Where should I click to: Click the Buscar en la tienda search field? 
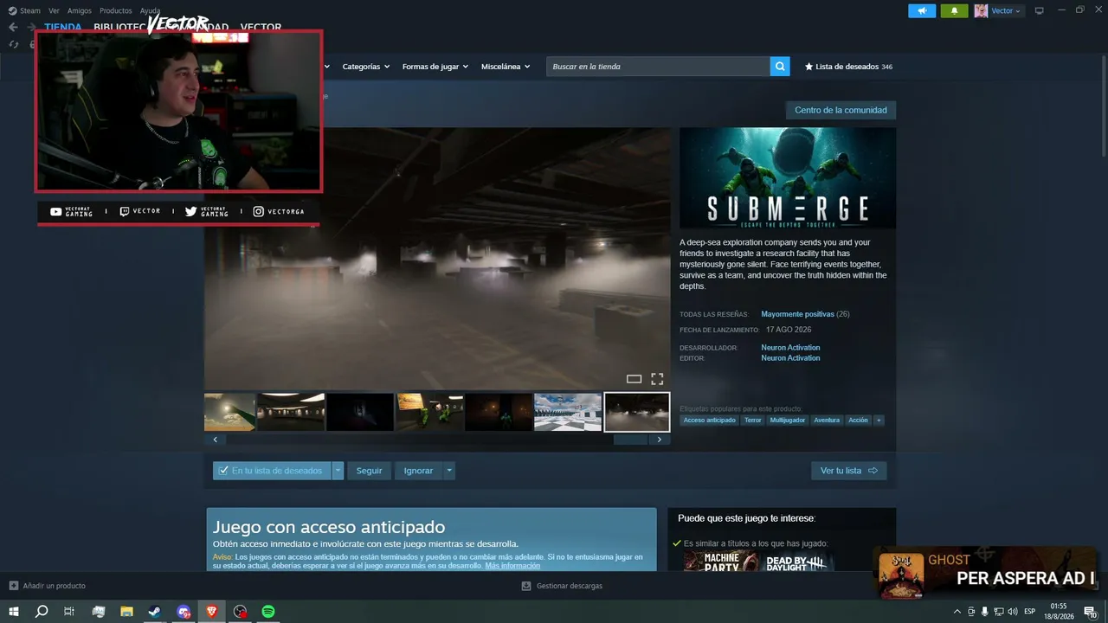[x=658, y=67]
